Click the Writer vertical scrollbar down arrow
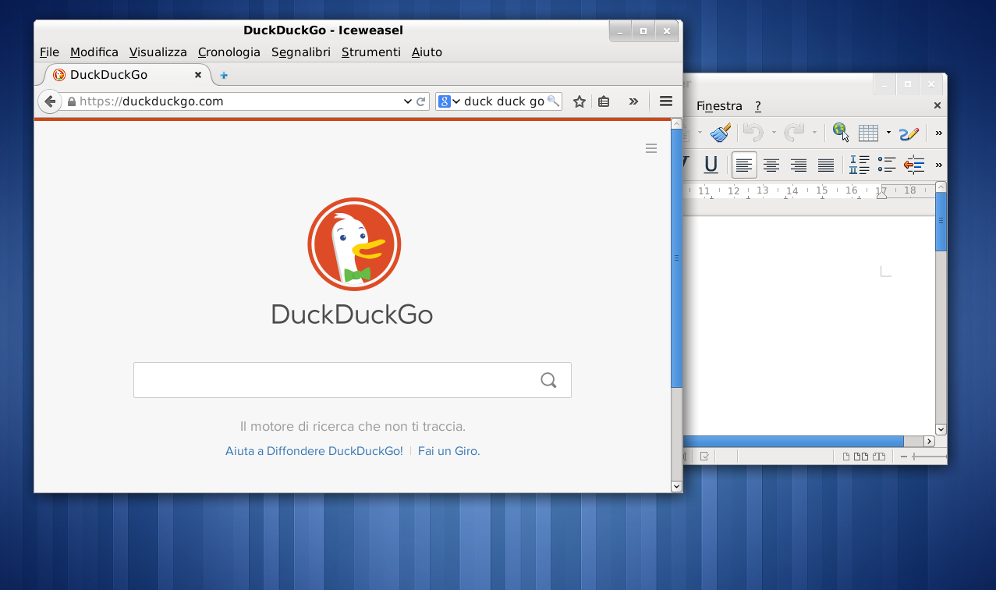 coord(941,429)
